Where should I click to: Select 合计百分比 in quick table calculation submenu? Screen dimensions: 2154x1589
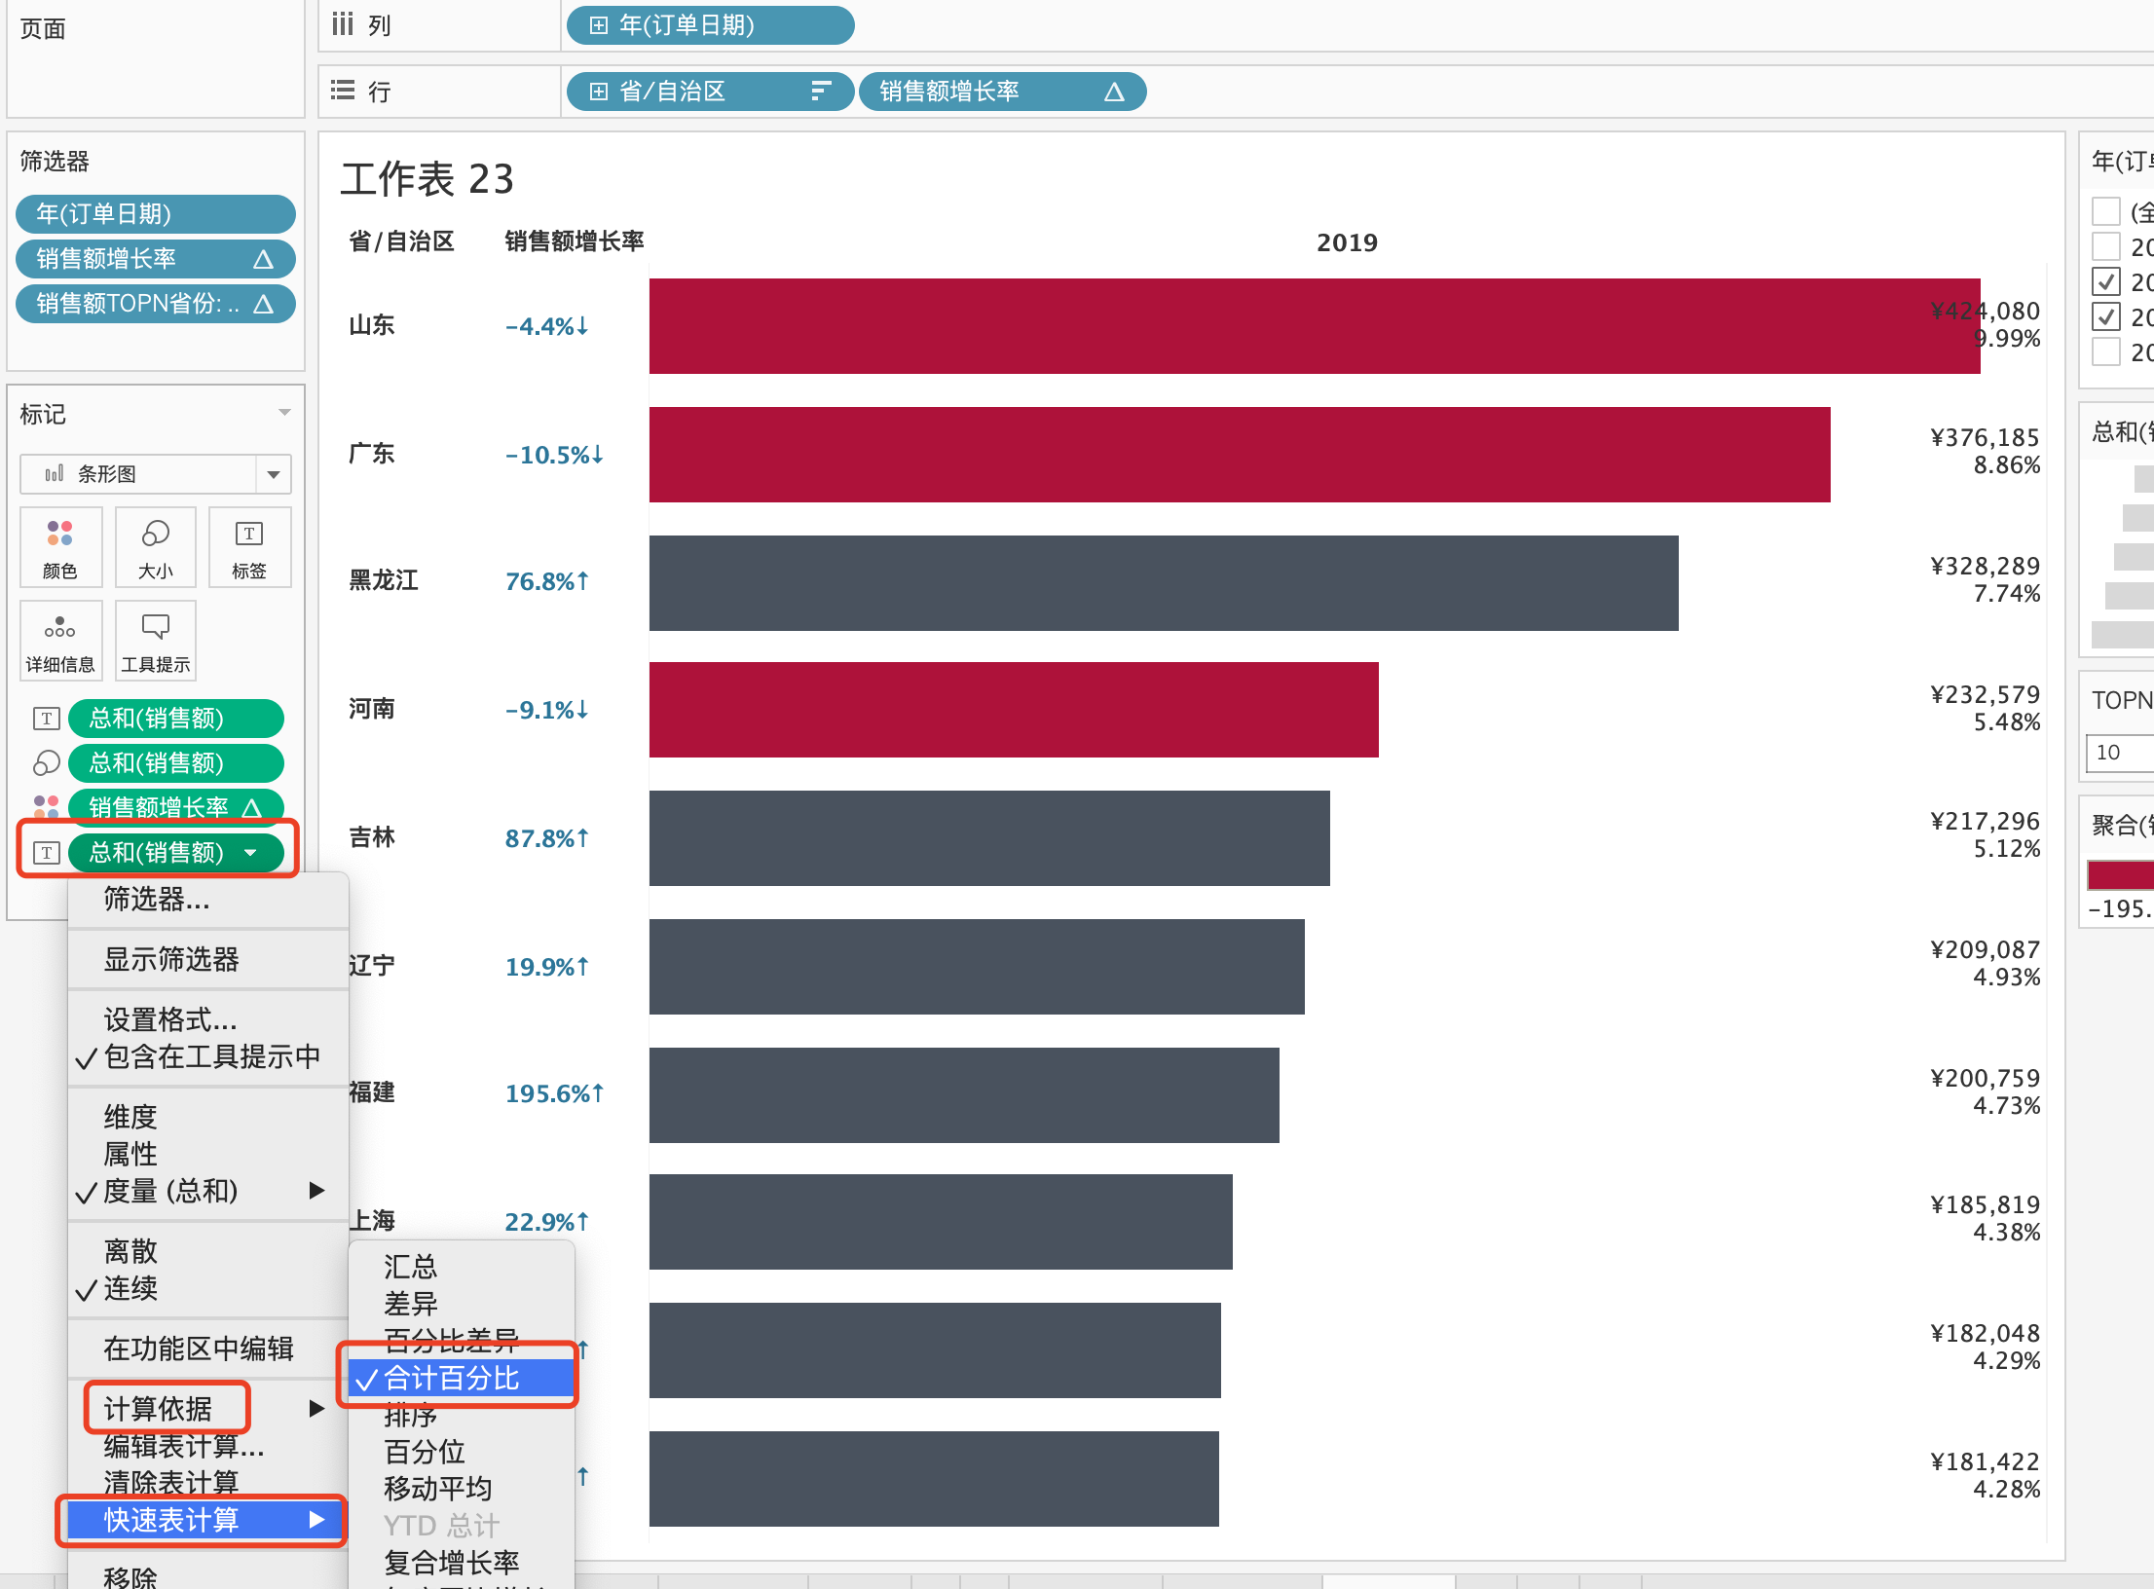[x=452, y=1378]
